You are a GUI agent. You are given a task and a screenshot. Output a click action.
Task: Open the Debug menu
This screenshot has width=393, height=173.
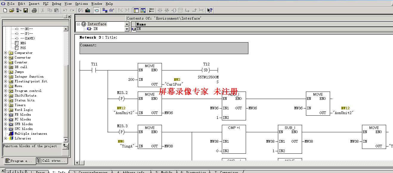tap(56, 4)
